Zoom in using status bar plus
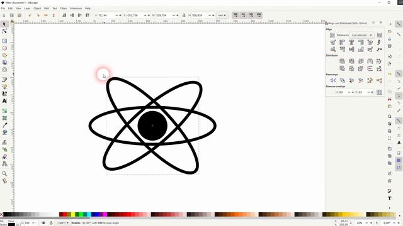The width and height of the screenshot is (403, 226). (x=371, y=223)
